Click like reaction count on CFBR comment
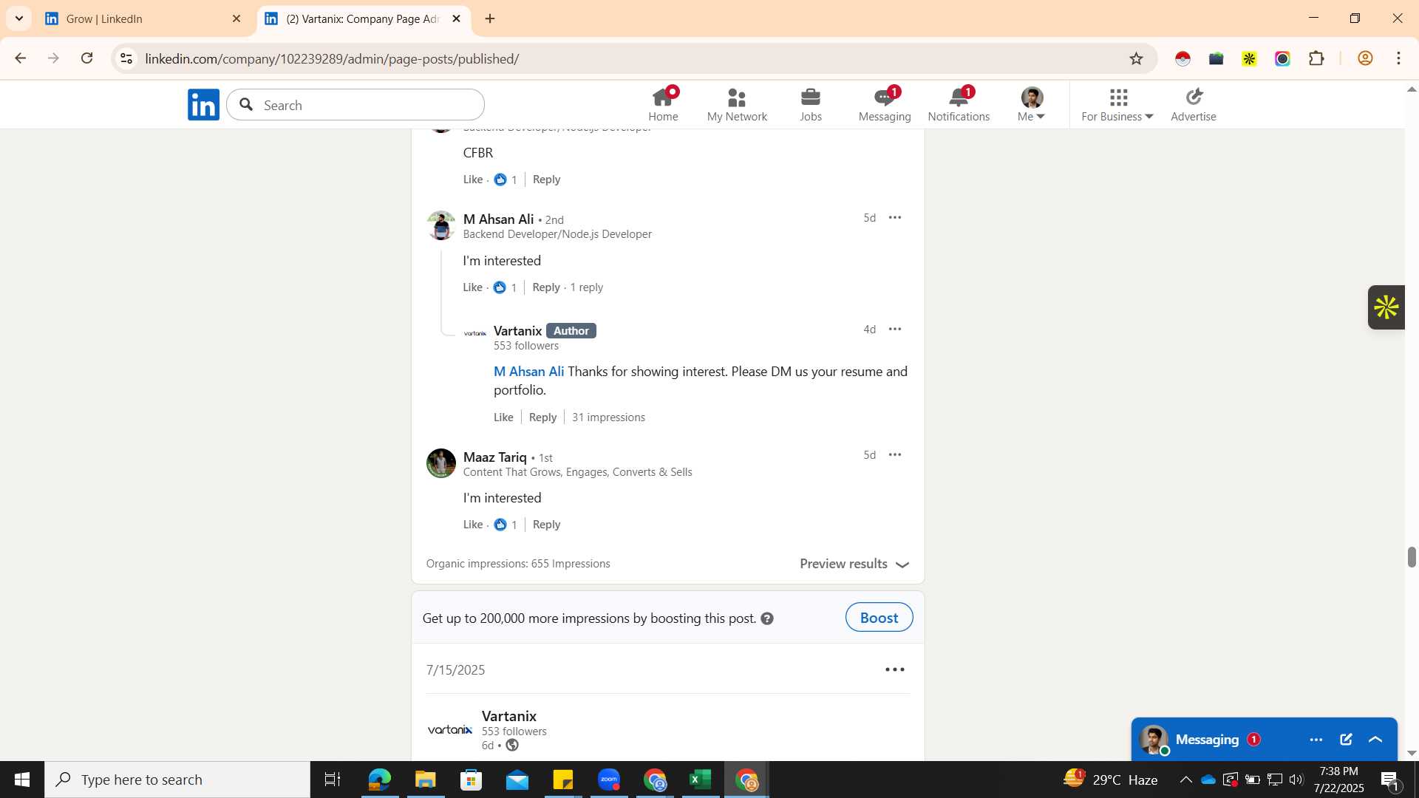1419x798 pixels. 507,180
